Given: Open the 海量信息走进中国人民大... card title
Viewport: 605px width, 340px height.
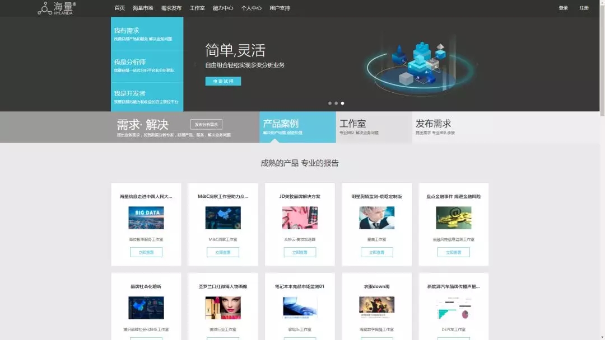Looking at the screenshot, I should pyautogui.click(x=146, y=196).
